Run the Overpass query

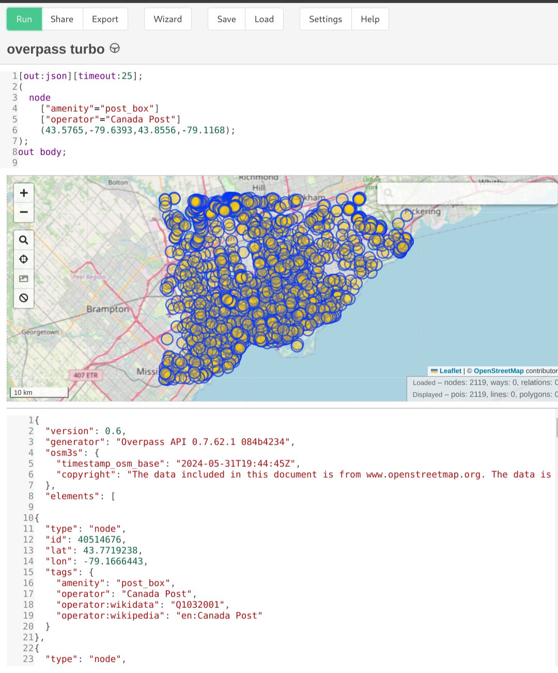pos(24,19)
